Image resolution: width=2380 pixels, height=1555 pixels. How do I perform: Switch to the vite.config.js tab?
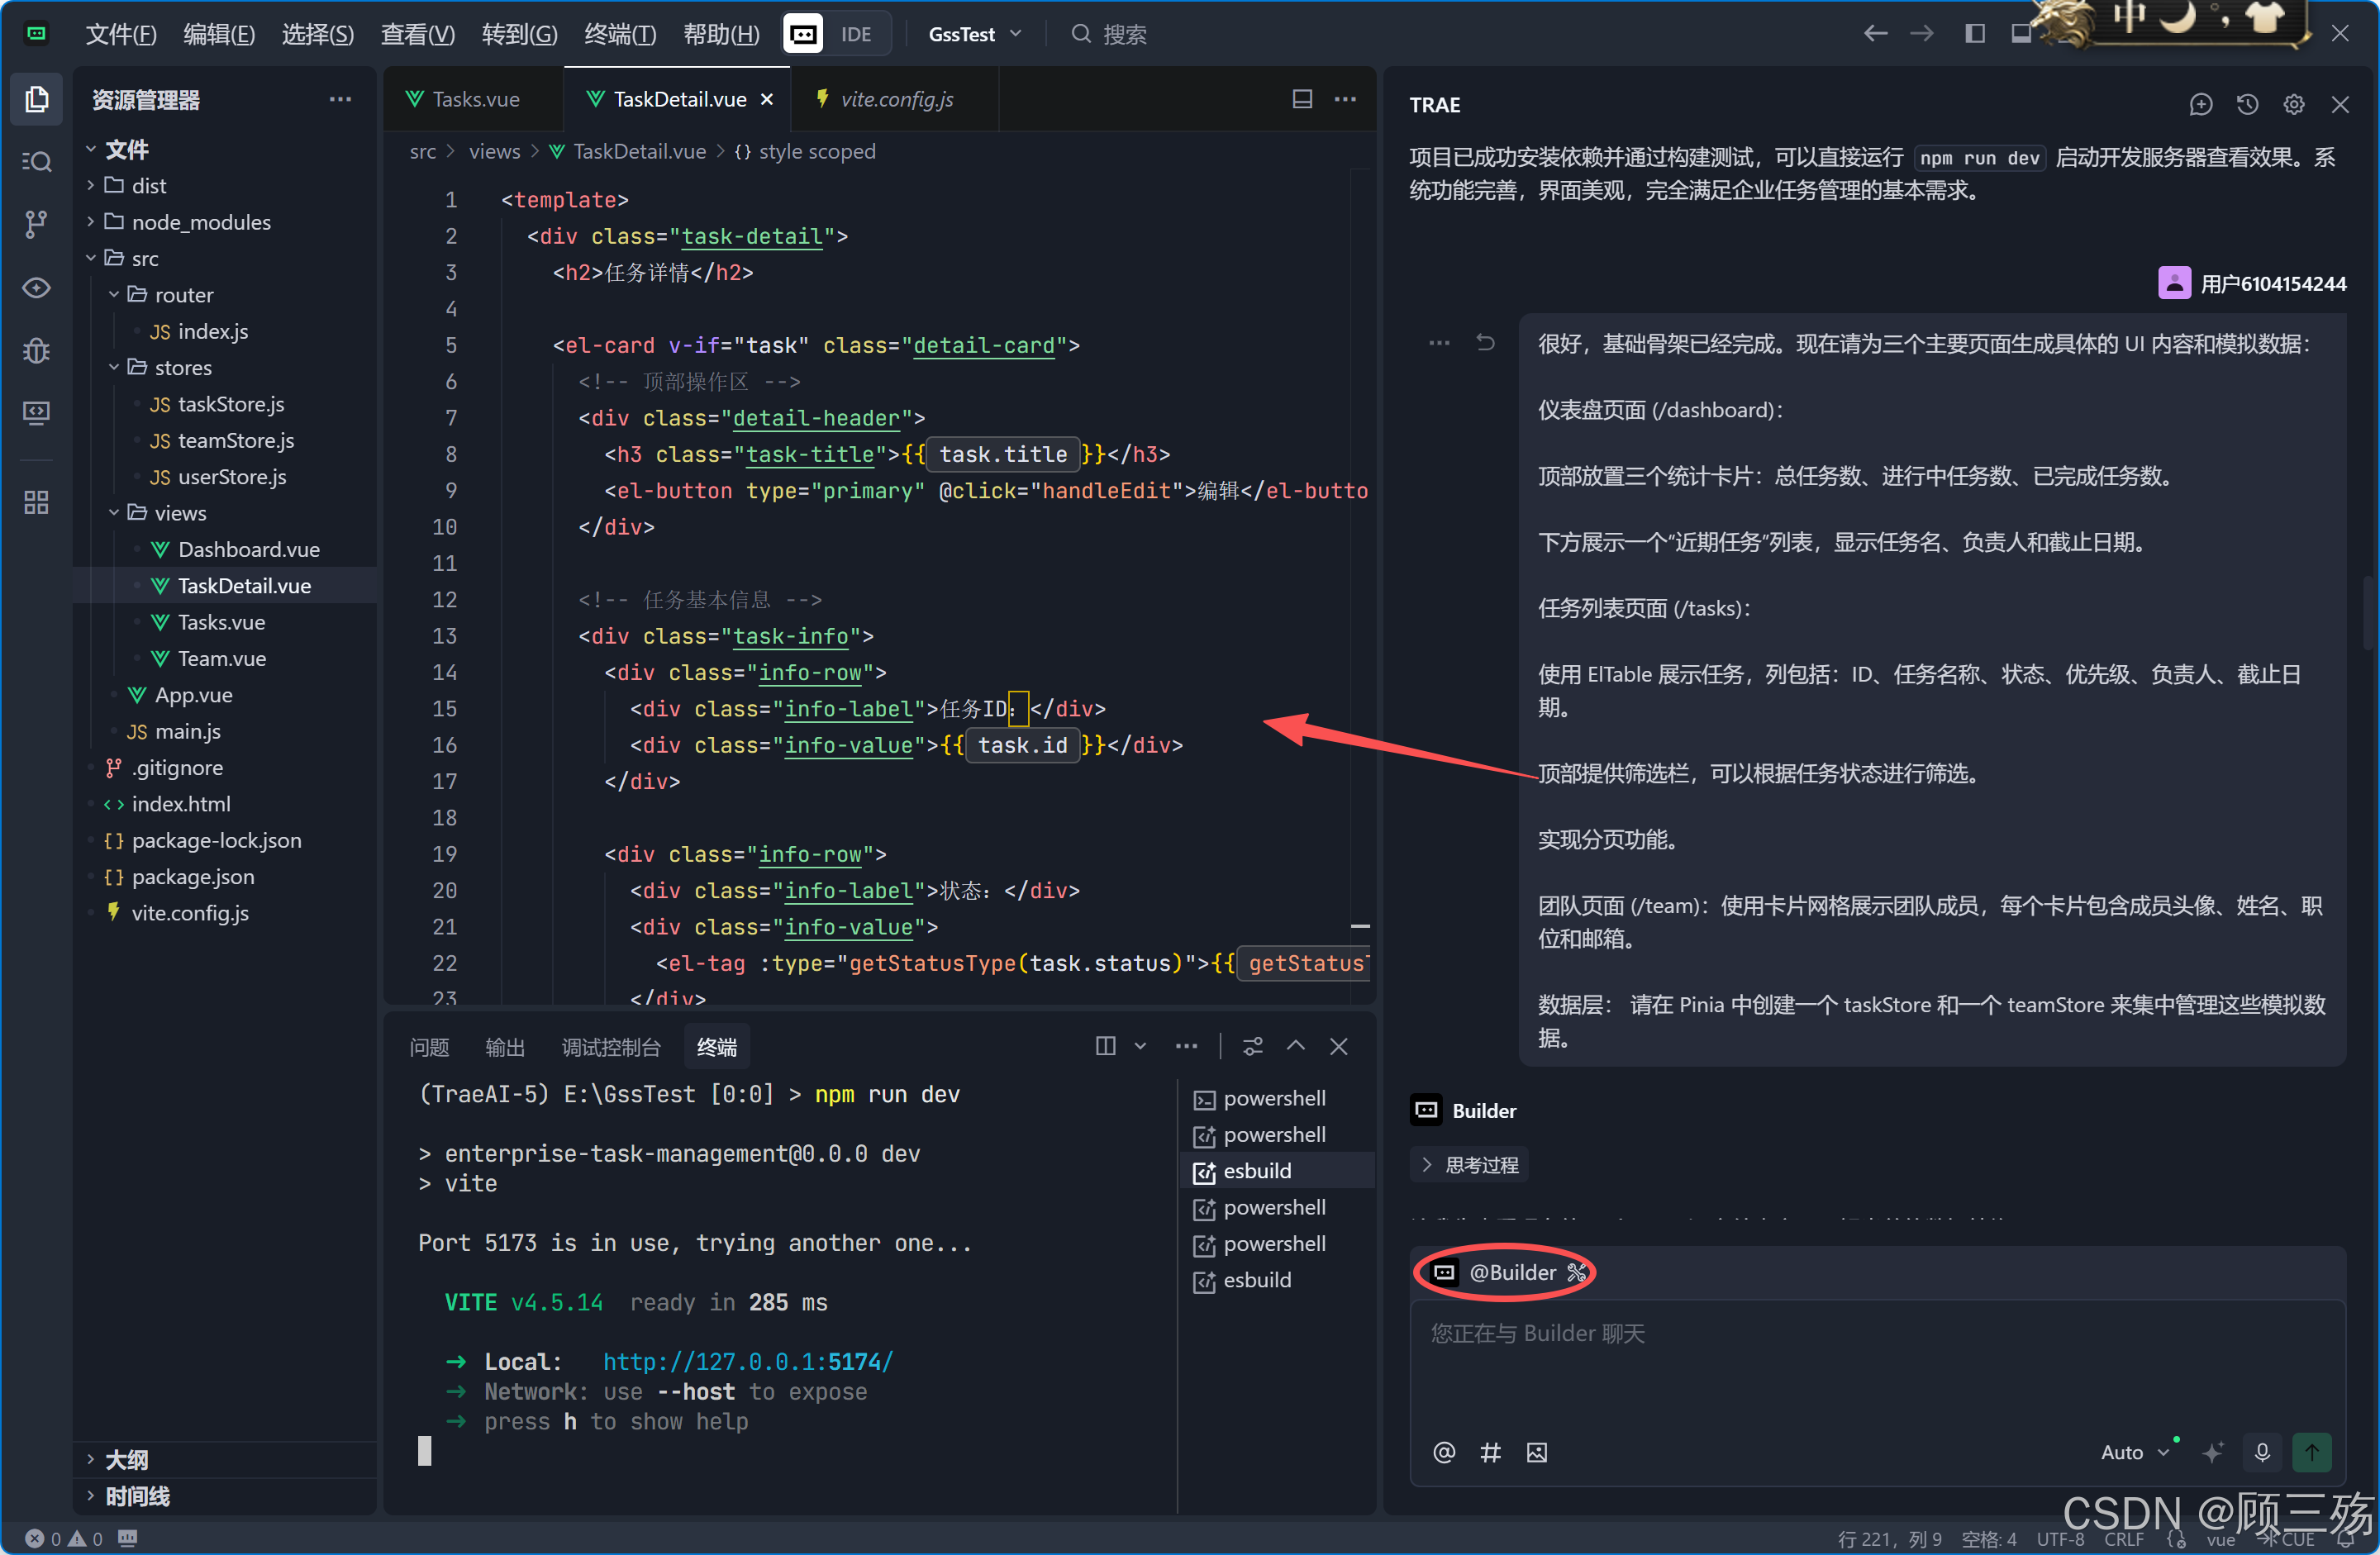point(895,99)
